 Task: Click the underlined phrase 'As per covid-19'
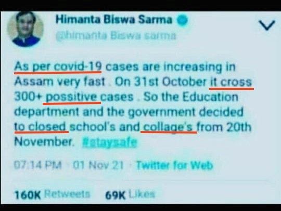click(58, 67)
